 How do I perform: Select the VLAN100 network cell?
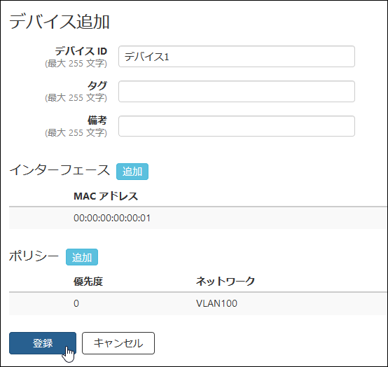point(216,303)
